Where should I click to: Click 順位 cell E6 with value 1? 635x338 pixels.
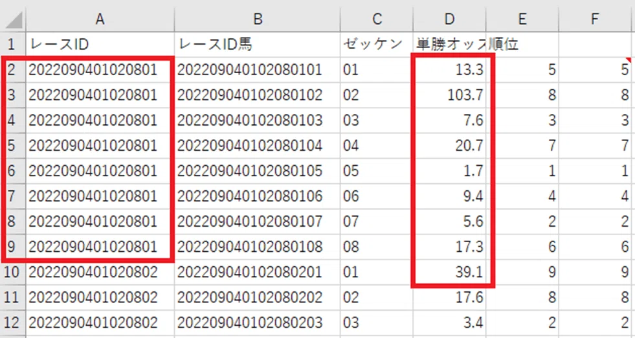point(522,171)
